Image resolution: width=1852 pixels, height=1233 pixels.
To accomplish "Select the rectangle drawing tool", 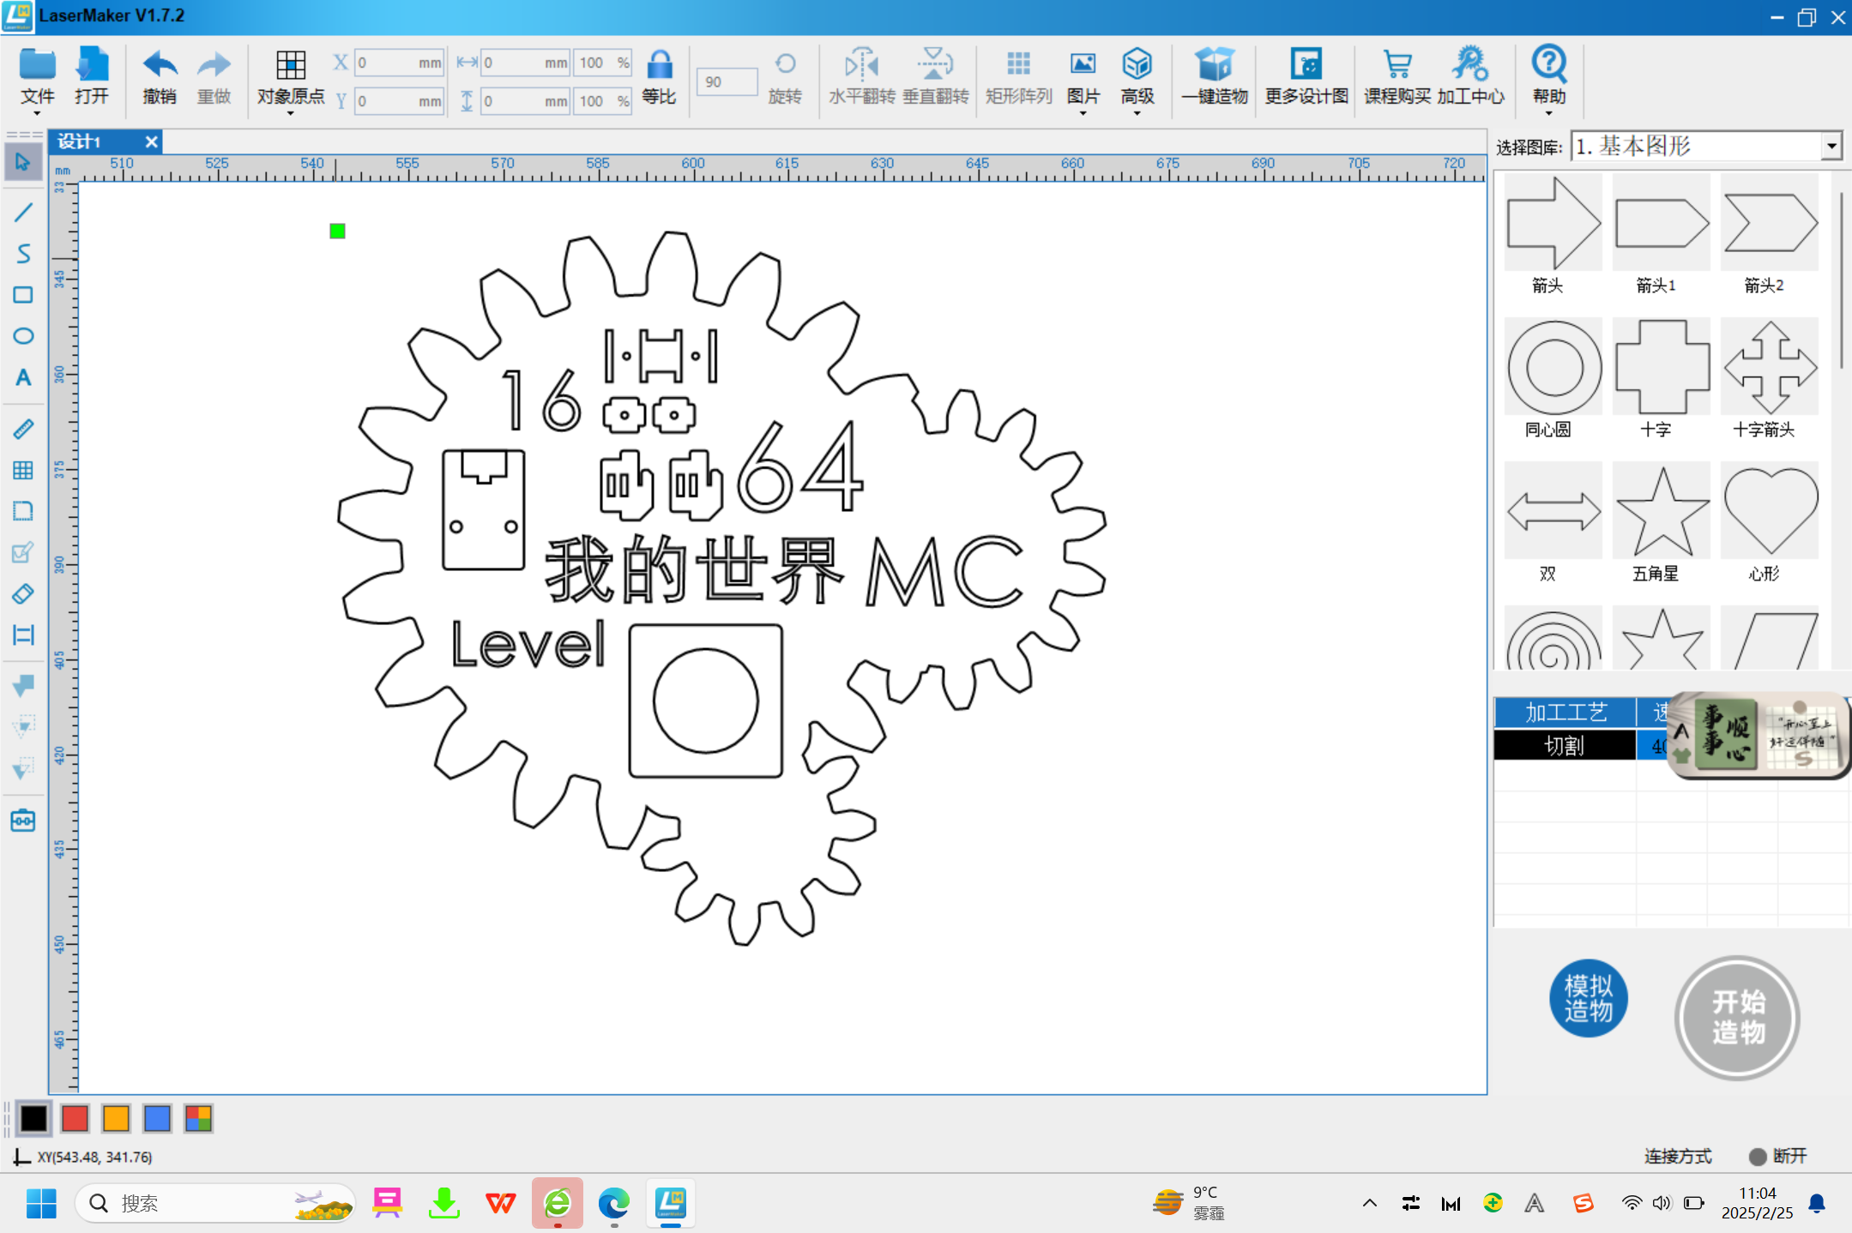I will [23, 295].
